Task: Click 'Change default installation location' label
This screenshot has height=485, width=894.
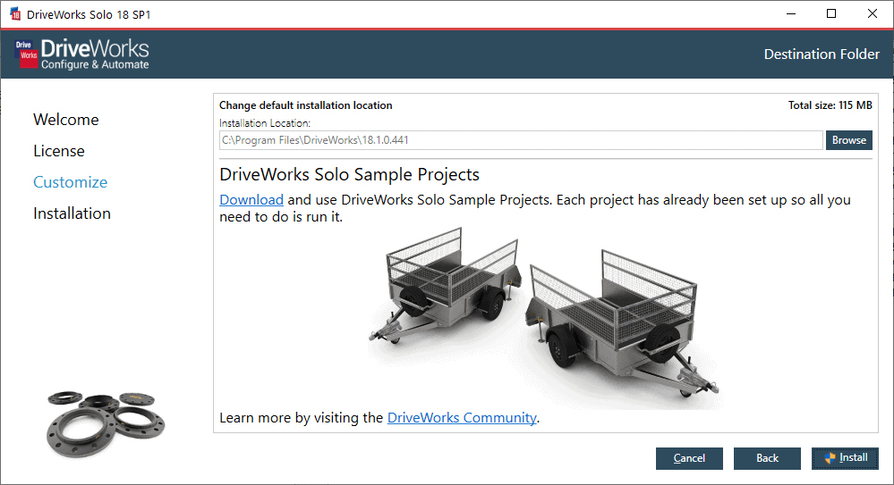Action: [x=305, y=105]
